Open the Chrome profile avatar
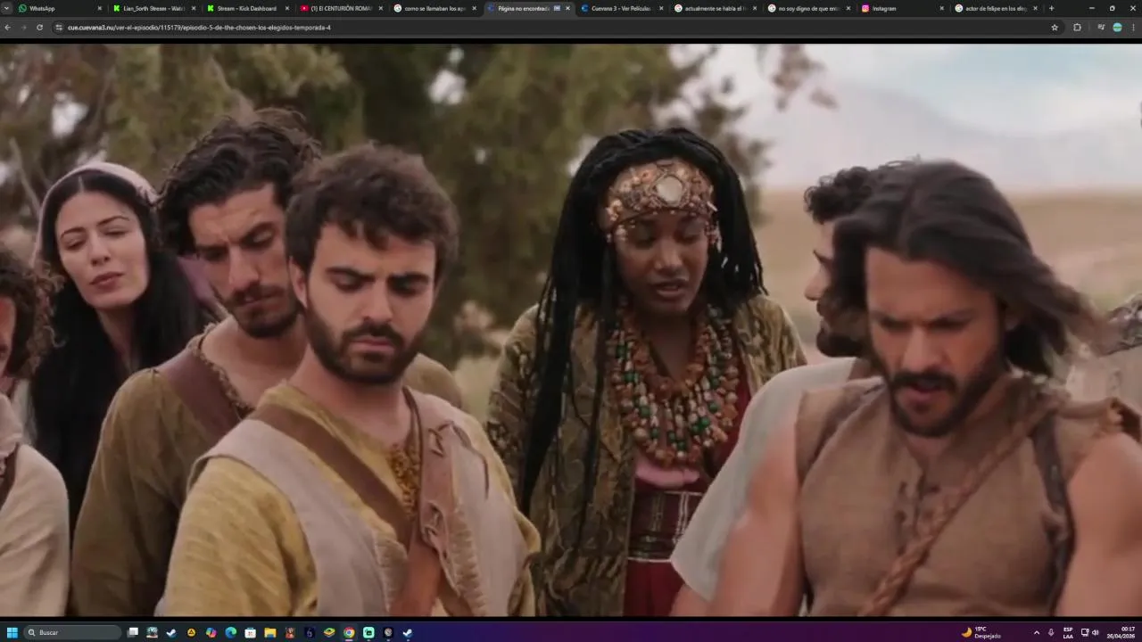Screen dimensions: 1142x642 tap(1117, 28)
